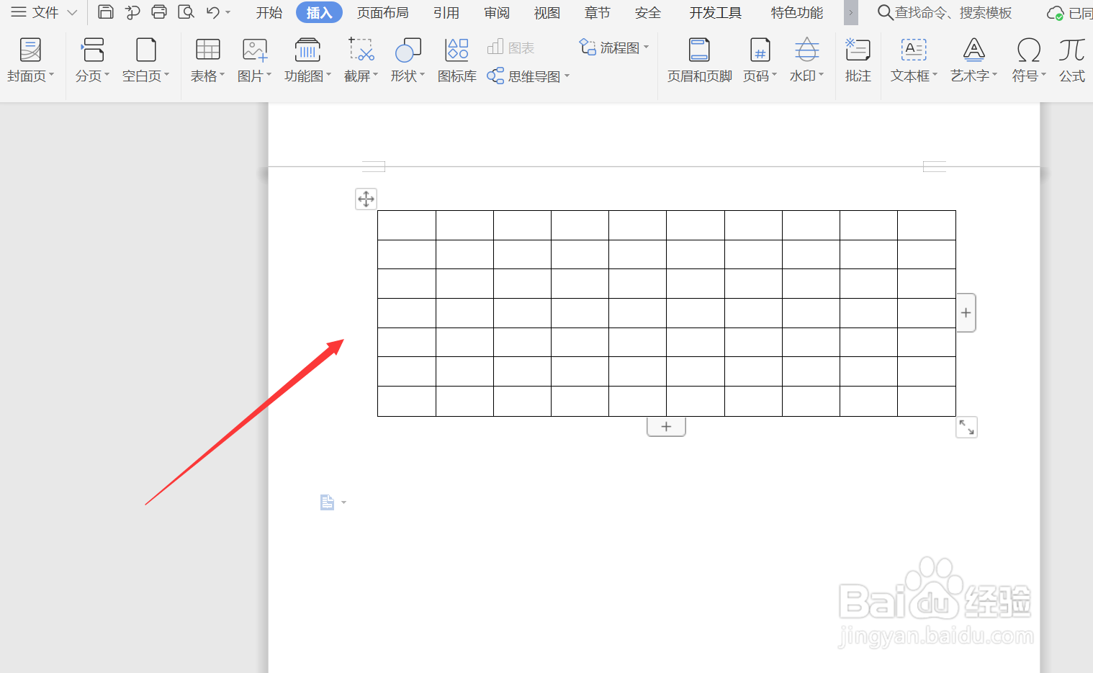The image size is (1093, 673).
Task: Insert a comment with 批注
Action: pyautogui.click(x=858, y=60)
